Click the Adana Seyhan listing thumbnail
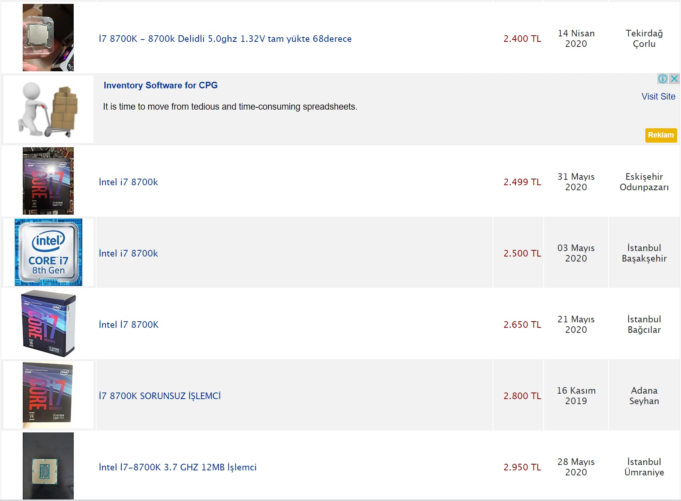Image resolution: width=681 pixels, height=501 pixels. pos(48,395)
